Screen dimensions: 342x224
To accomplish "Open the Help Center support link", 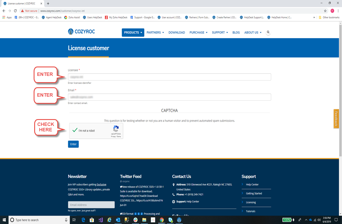I will [x=252, y=184].
